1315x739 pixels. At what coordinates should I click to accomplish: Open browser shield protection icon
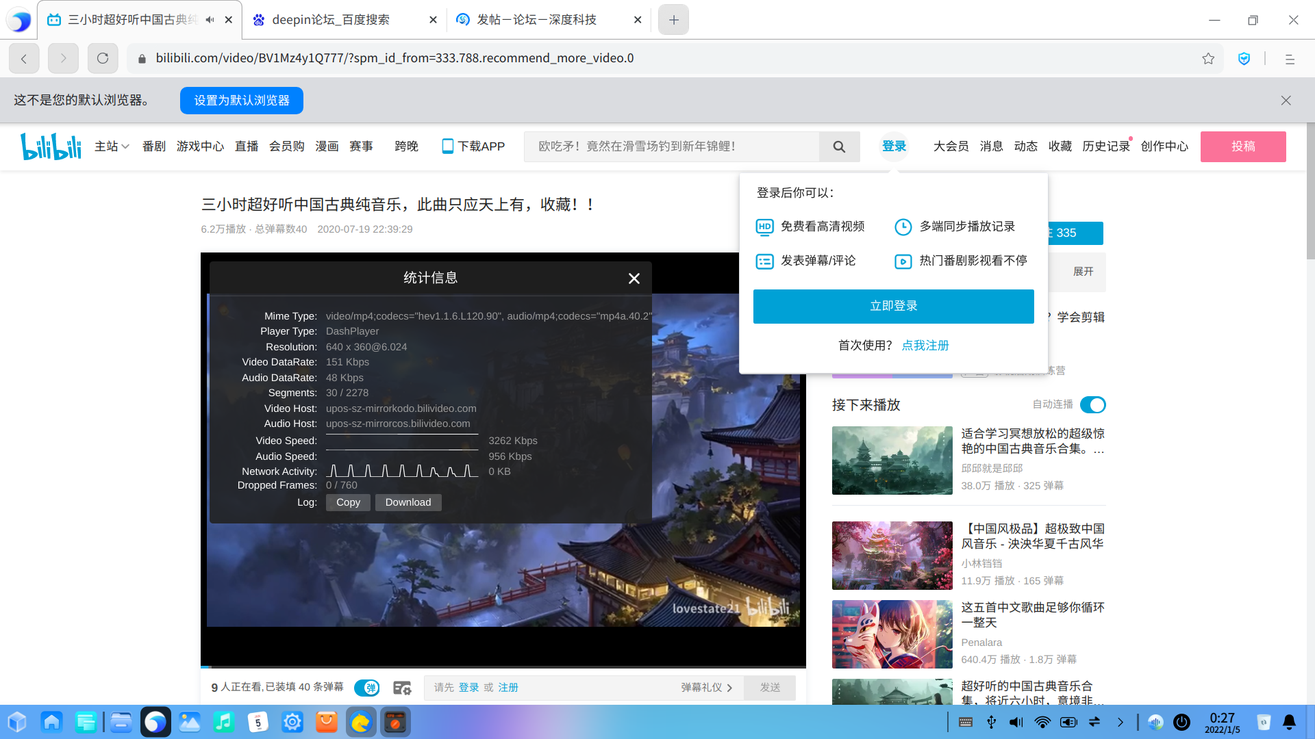coord(1244,59)
